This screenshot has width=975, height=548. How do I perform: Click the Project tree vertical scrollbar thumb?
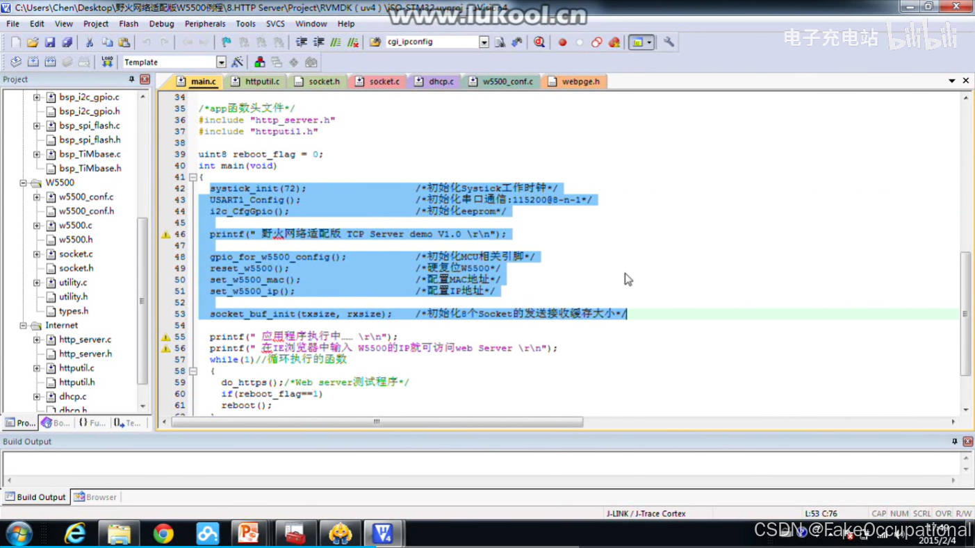click(142, 301)
